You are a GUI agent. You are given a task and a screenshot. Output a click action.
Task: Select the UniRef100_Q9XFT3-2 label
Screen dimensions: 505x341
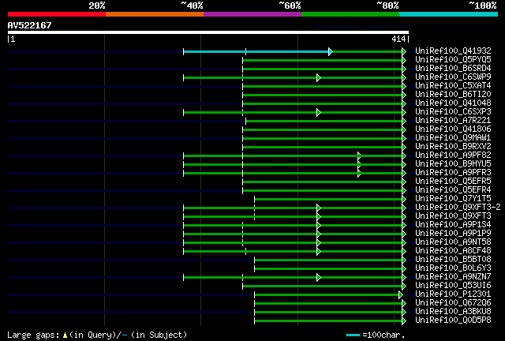[x=458, y=208]
